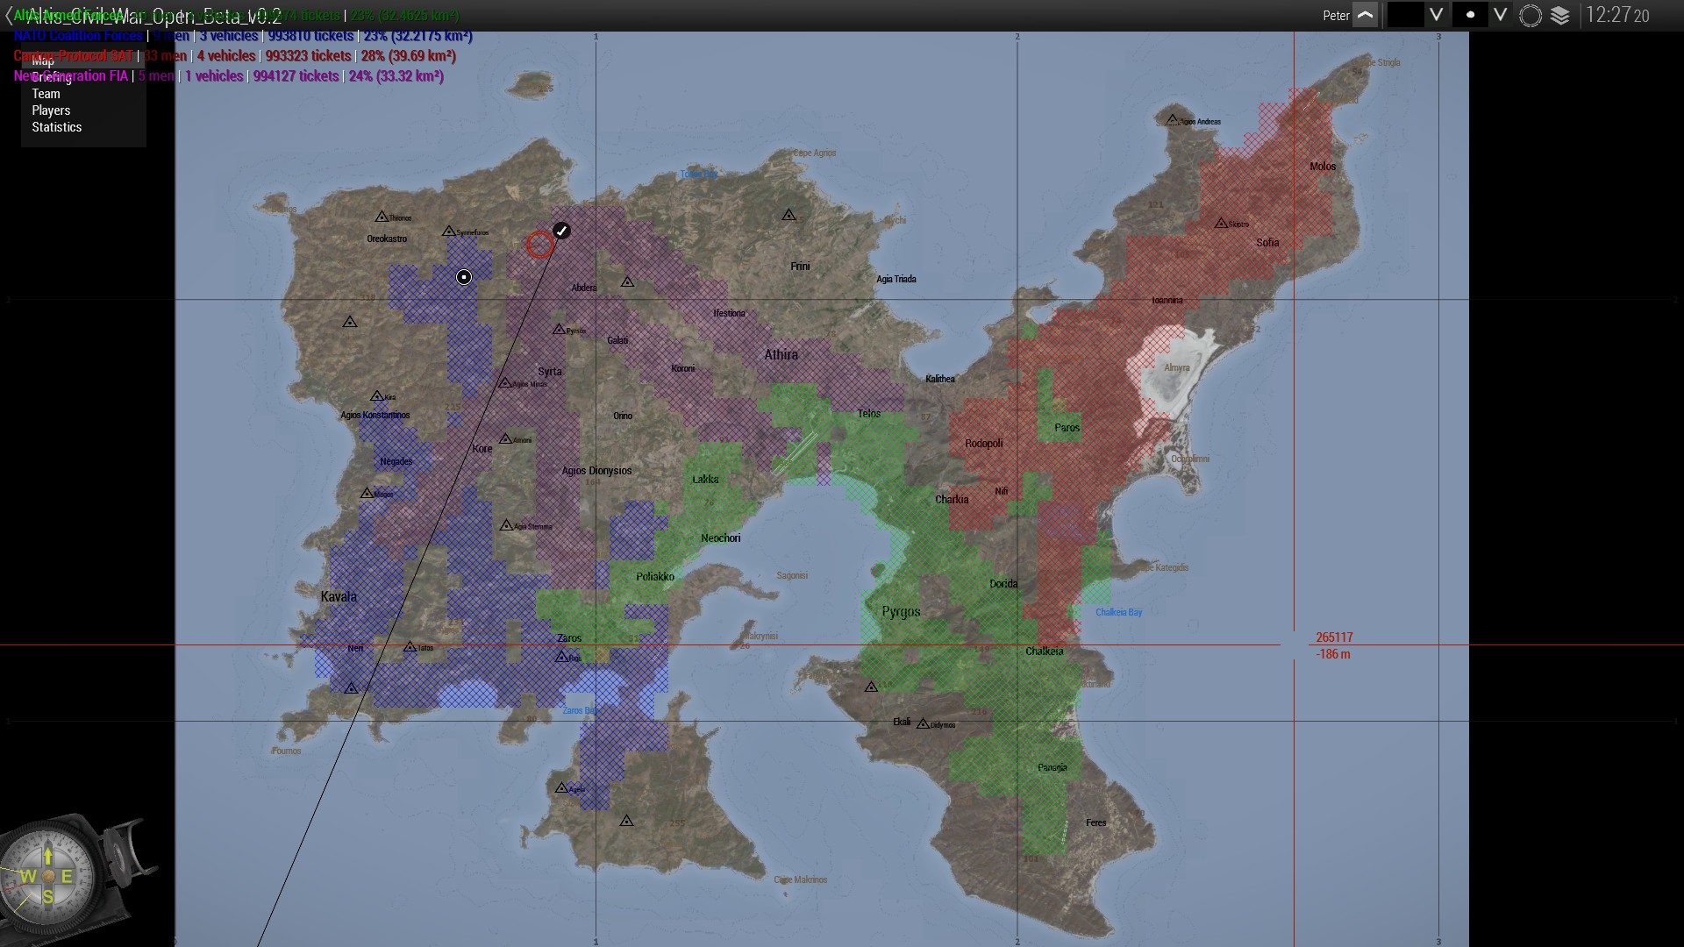Click the Panagia town label
Viewport: 1684px width, 947px height.
click(1052, 767)
